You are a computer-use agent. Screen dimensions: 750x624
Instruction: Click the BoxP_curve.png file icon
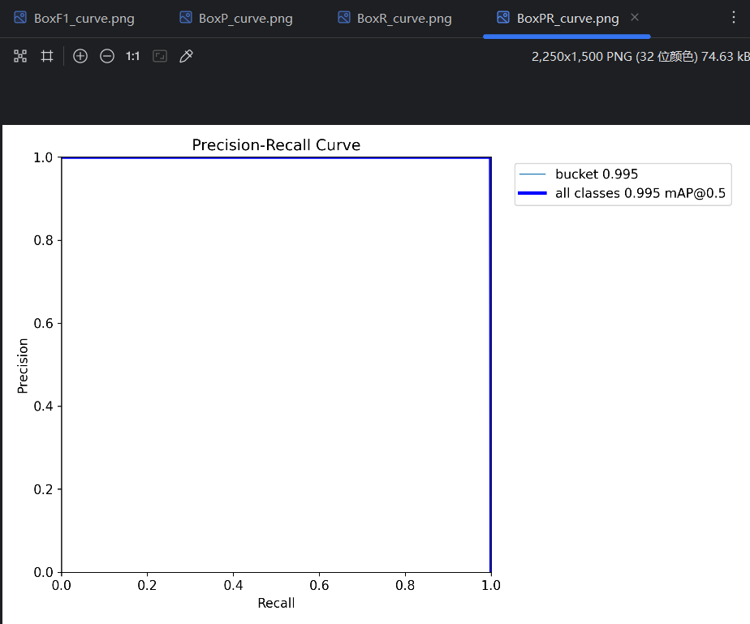pos(186,18)
